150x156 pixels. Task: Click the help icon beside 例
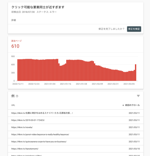point(17,96)
